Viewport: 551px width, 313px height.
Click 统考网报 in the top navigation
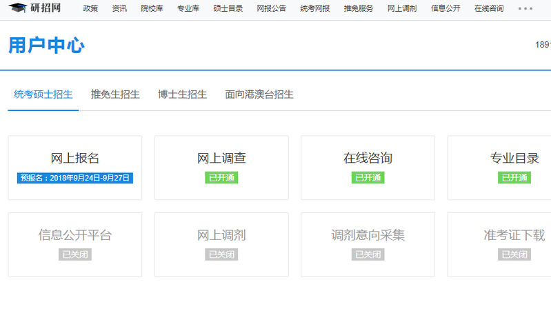click(x=315, y=8)
